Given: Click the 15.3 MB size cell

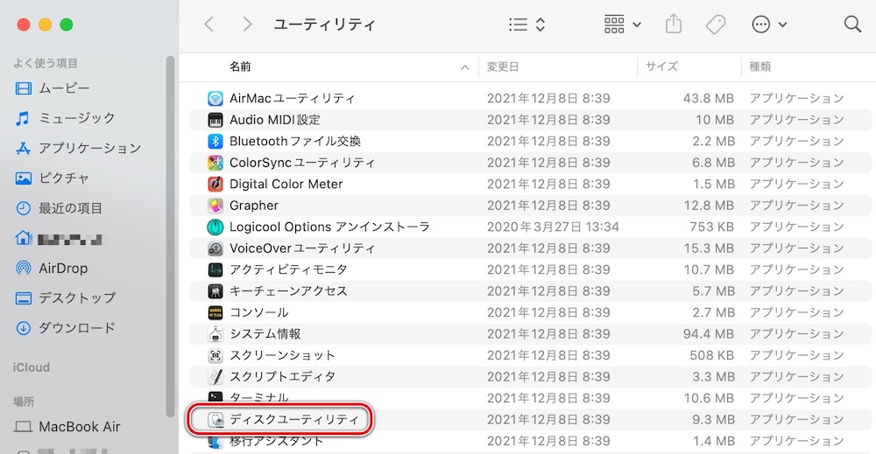Looking at the screenshot, I should tap(709, 248).
